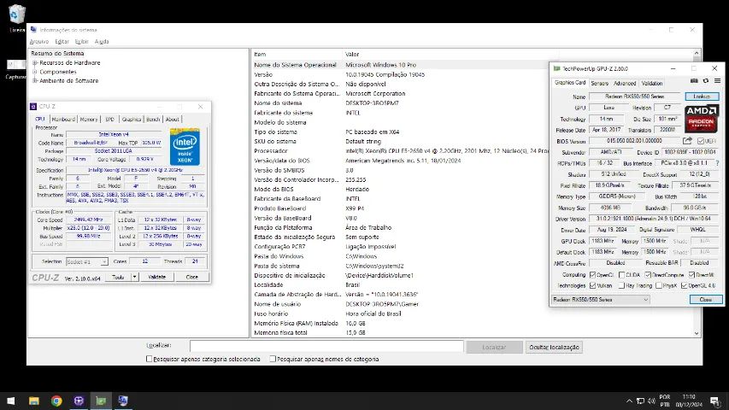Click GPU-Z green taskbar icon

(101, 401)
